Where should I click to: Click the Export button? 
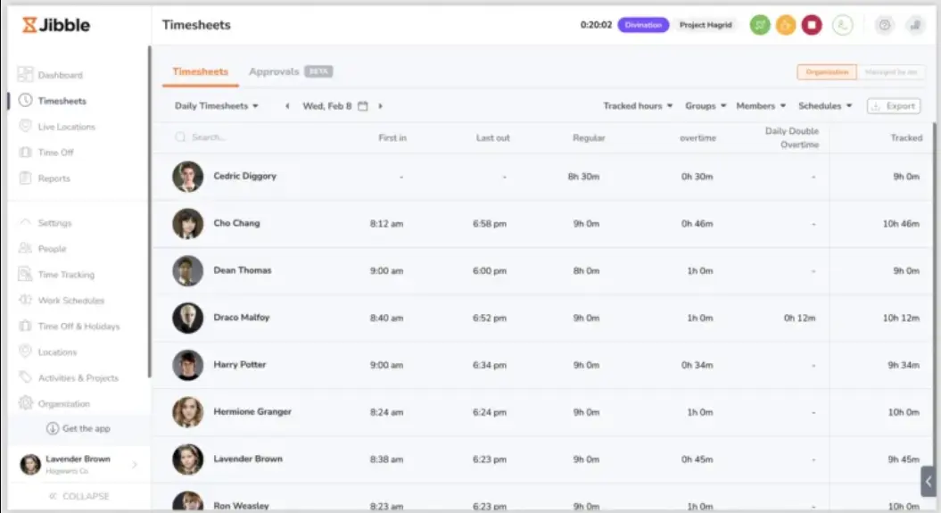pyautogui.click(x=894, y=106)
